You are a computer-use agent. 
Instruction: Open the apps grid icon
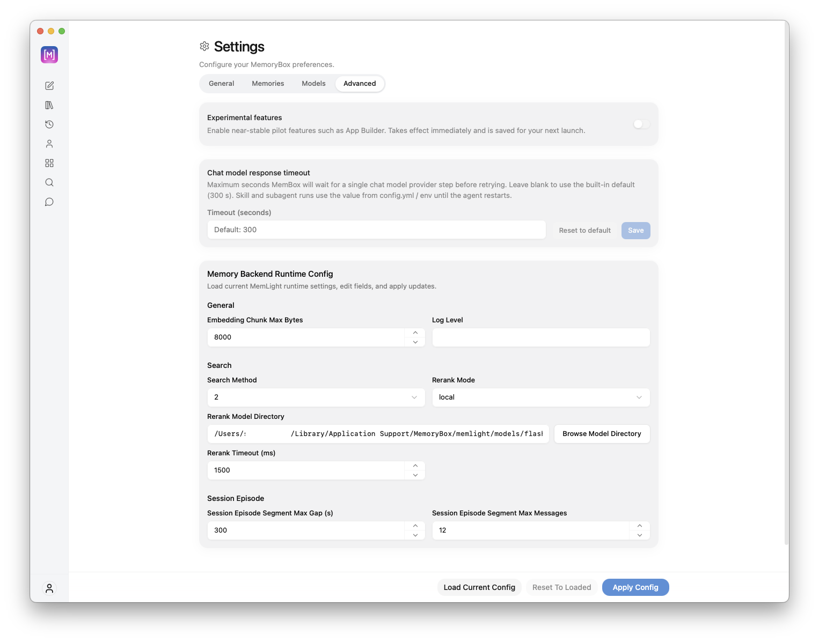49,163
